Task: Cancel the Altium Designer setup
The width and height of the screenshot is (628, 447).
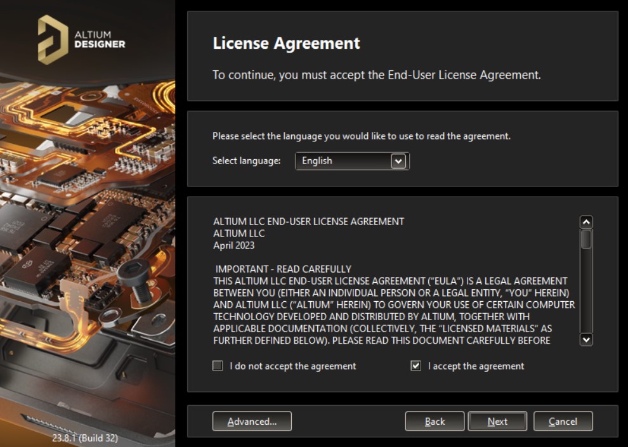Action: tap(563, 421)
